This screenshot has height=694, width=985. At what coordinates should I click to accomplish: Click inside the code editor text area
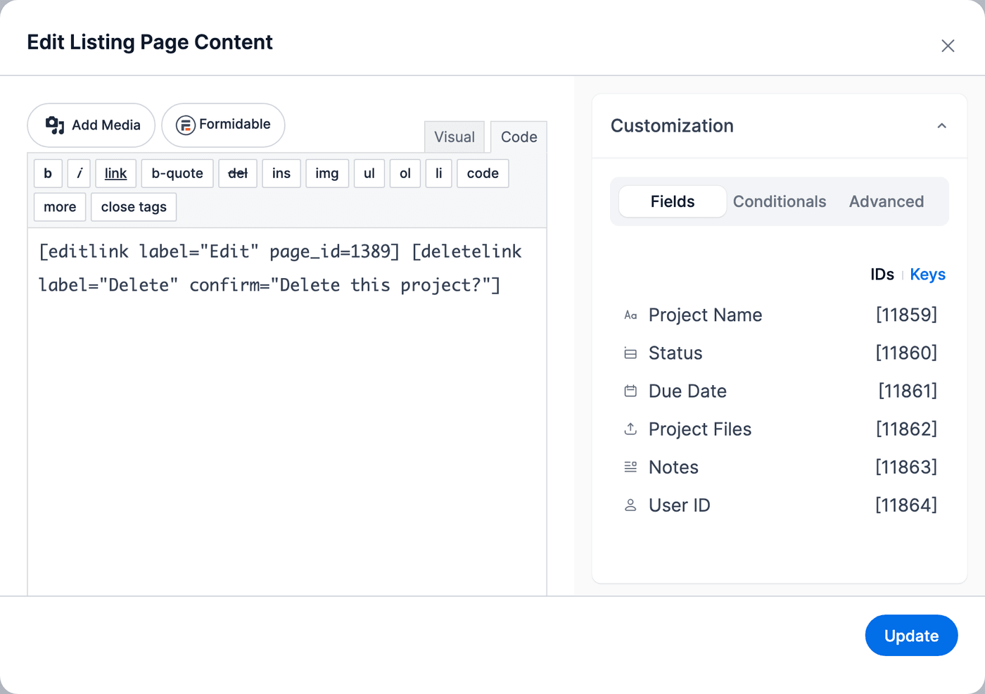[287, 412]
